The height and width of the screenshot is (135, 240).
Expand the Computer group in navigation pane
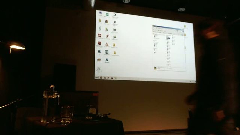[156, 48]
